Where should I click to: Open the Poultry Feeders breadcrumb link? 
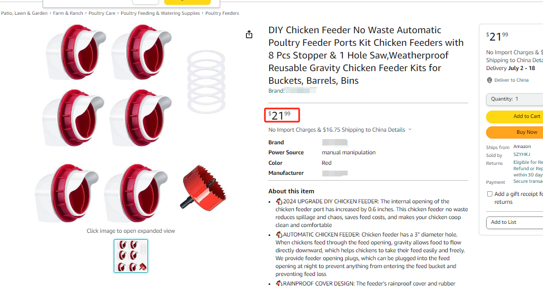pos(222,13)
